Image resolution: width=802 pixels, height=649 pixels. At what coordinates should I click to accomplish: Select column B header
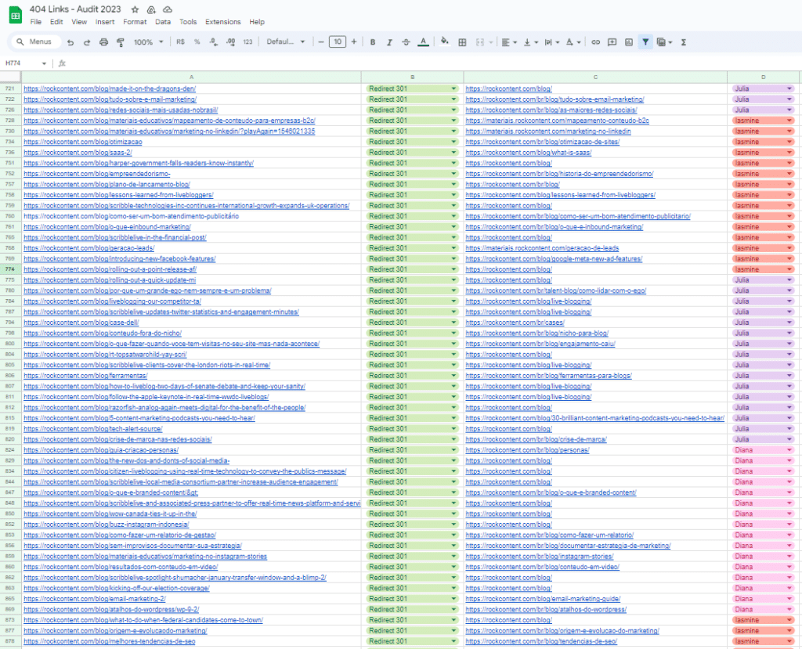[412, 78]
